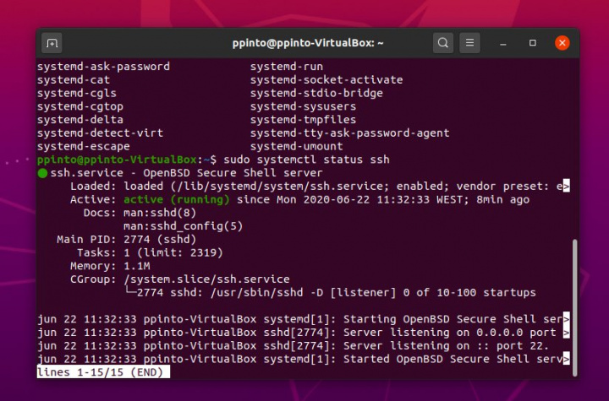This screenshot has width=609, height=401.
Task: Open the hamburger menu in title bar
Action: (x=471, y=42)
